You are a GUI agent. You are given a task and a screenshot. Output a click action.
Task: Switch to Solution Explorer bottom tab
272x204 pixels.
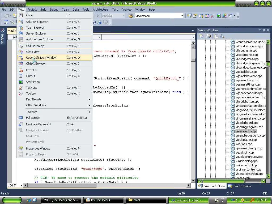click(x=212, y=186)
